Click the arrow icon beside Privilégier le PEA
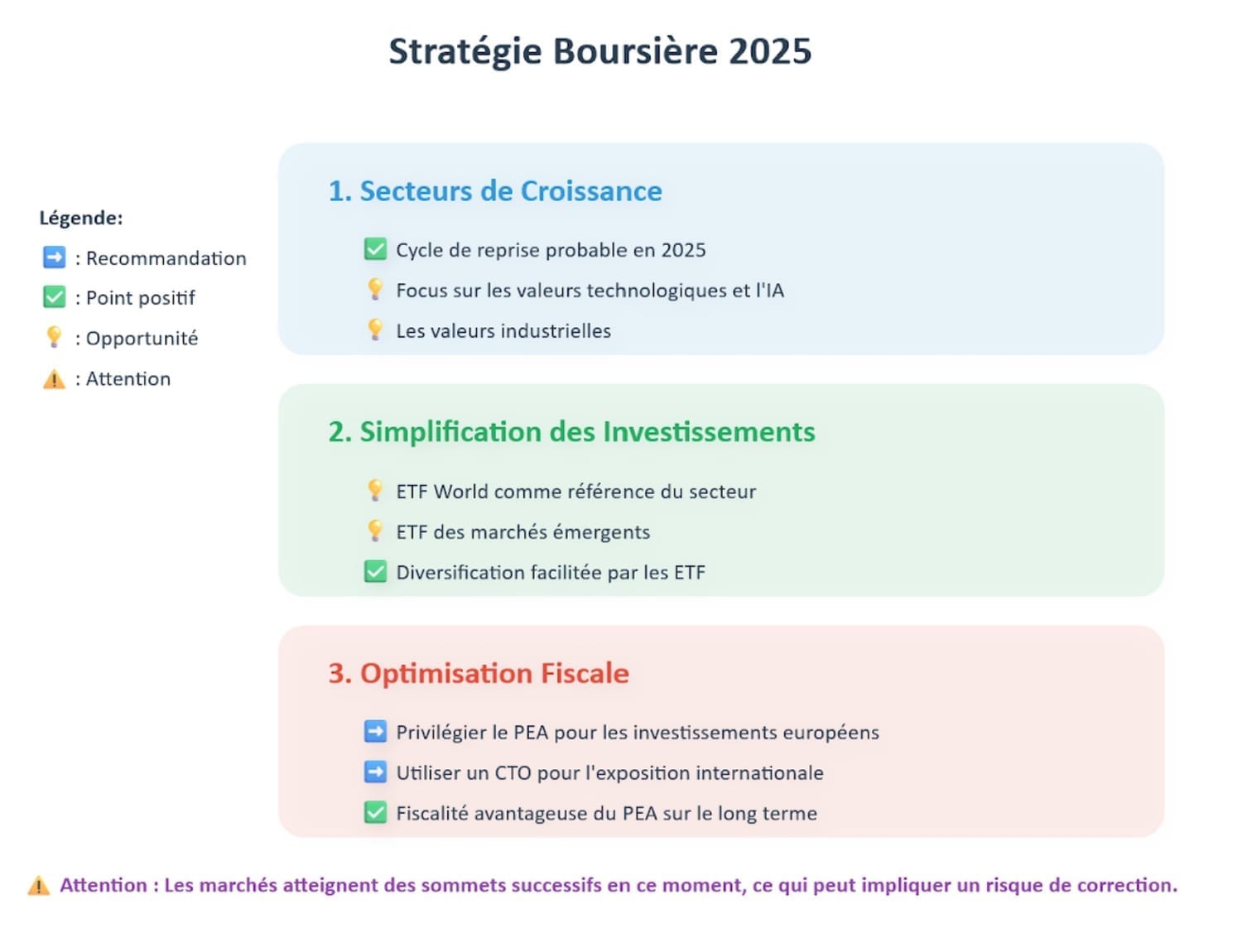The image size is (1242, 928). 375,731
